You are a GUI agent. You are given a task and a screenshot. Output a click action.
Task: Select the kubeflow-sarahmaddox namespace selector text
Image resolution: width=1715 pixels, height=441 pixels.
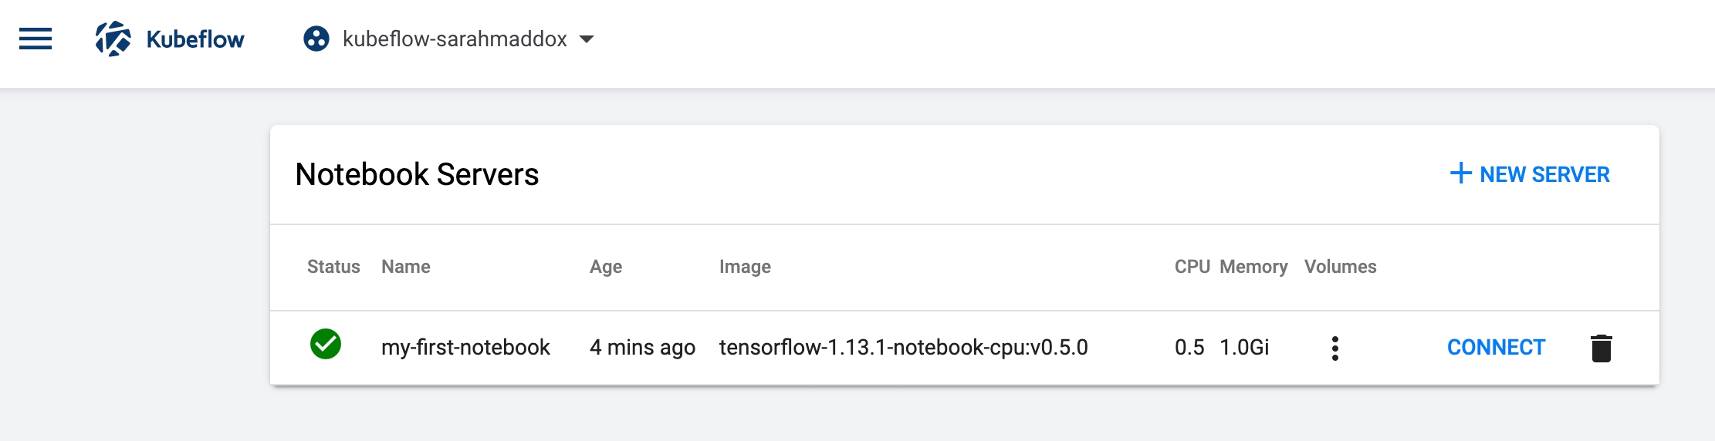pos(455,39)
